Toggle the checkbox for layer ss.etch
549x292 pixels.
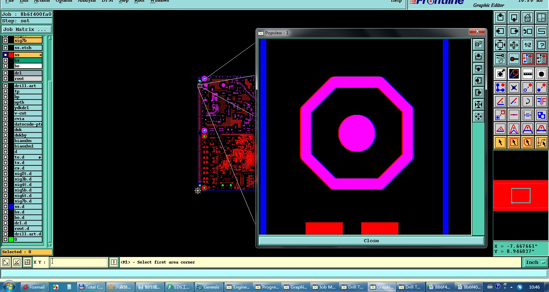[5, 48]
